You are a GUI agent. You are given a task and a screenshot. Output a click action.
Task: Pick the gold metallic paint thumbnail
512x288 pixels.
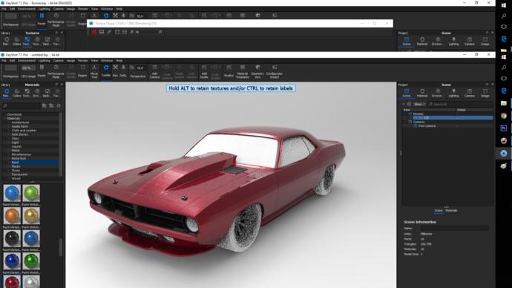[x=31, y=216]
